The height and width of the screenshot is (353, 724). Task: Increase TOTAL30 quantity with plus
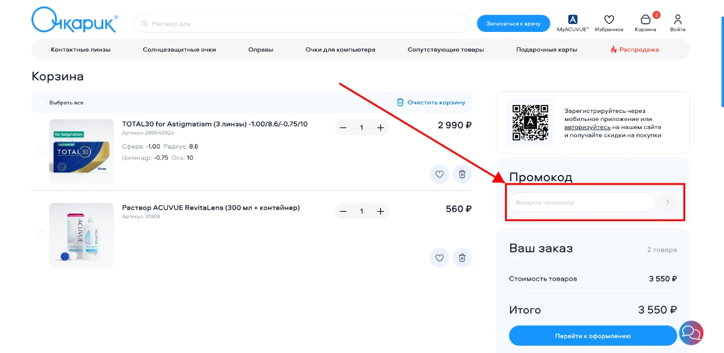tap(381, 128)
